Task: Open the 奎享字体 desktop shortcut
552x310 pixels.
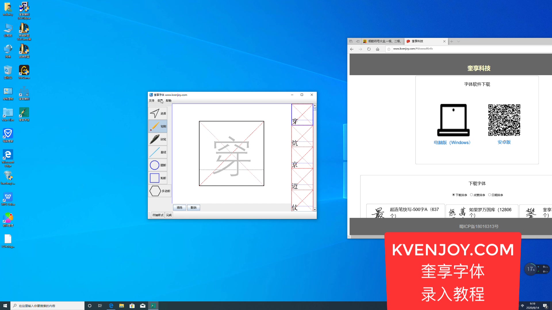Action: pyautogui.click(x=24, y=114)
